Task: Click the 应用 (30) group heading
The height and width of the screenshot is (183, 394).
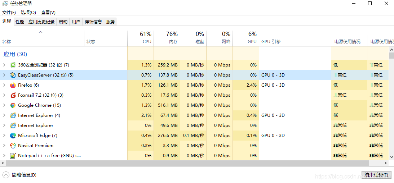Action: pos(16,54)
